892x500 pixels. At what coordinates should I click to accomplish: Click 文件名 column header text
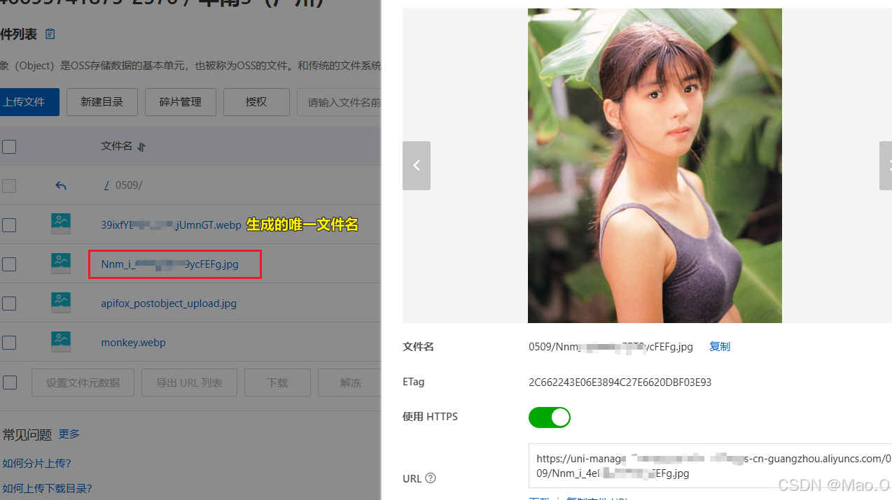[x=116, y=146]
